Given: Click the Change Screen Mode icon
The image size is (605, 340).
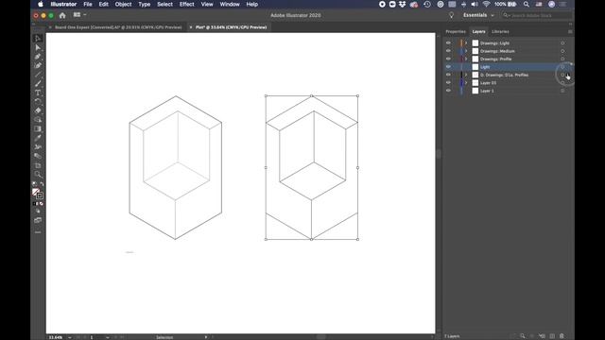Looking at the screenshot, I should [x=38, y=220].
